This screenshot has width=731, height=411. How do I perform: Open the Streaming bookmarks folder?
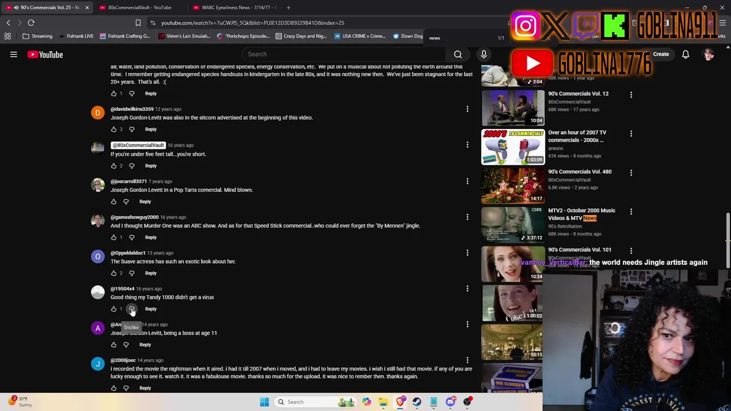tap(37, 36)
